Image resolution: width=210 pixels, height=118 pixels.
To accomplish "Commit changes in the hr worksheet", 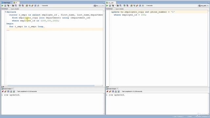I will pos(20,6).
